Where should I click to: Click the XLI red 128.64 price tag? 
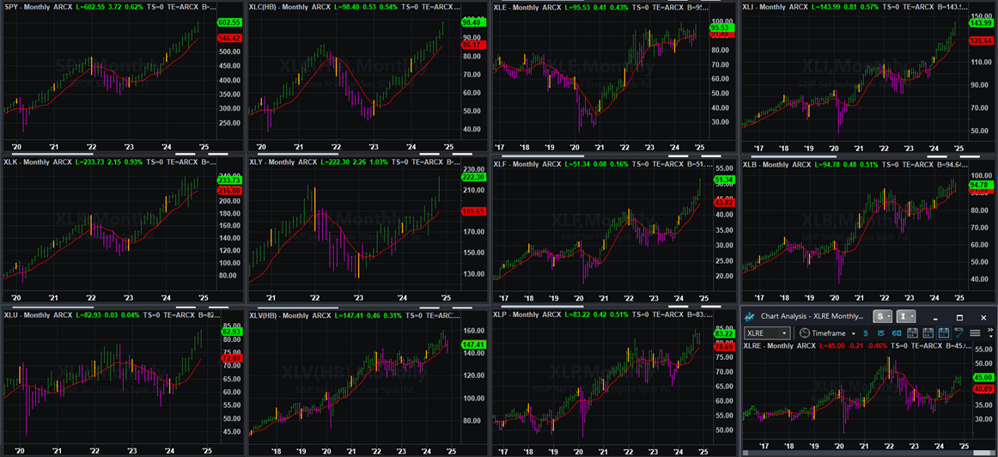(980, 40)
